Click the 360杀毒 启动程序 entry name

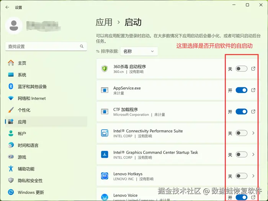click(x=129, y=67)
